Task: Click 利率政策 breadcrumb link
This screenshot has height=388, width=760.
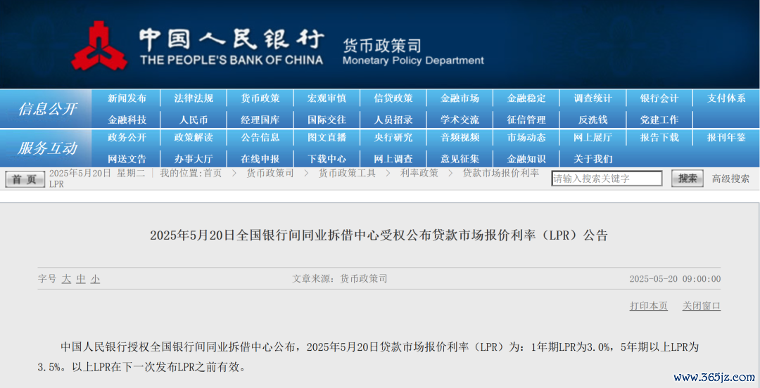Action: [419, 173]
